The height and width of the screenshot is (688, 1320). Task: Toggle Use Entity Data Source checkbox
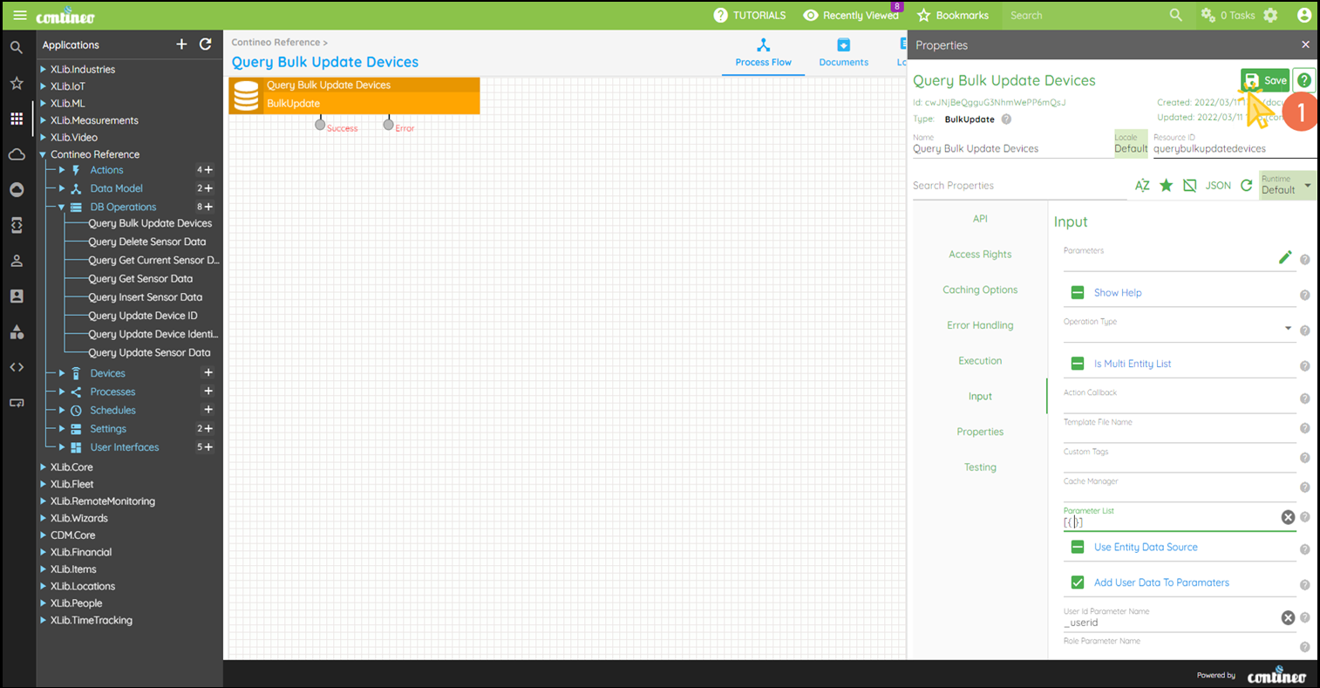click(x=1078, y=547)
